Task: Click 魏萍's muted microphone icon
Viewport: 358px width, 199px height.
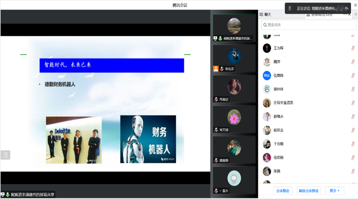Action: coord(353,62)
